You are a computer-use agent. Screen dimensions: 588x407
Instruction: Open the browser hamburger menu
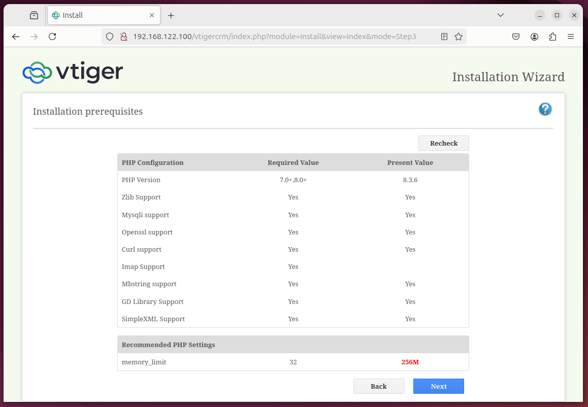click(x=571, y=36)
